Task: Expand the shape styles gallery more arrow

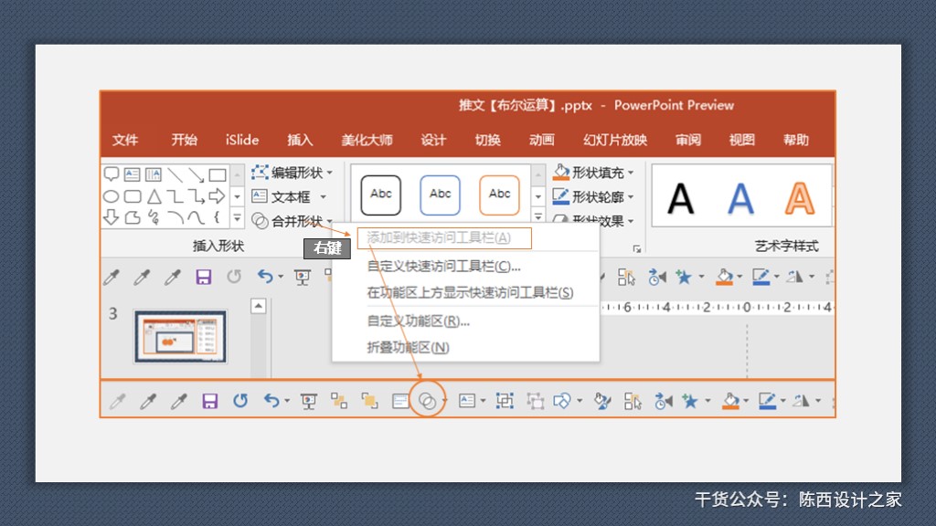Action: (537, 216)
